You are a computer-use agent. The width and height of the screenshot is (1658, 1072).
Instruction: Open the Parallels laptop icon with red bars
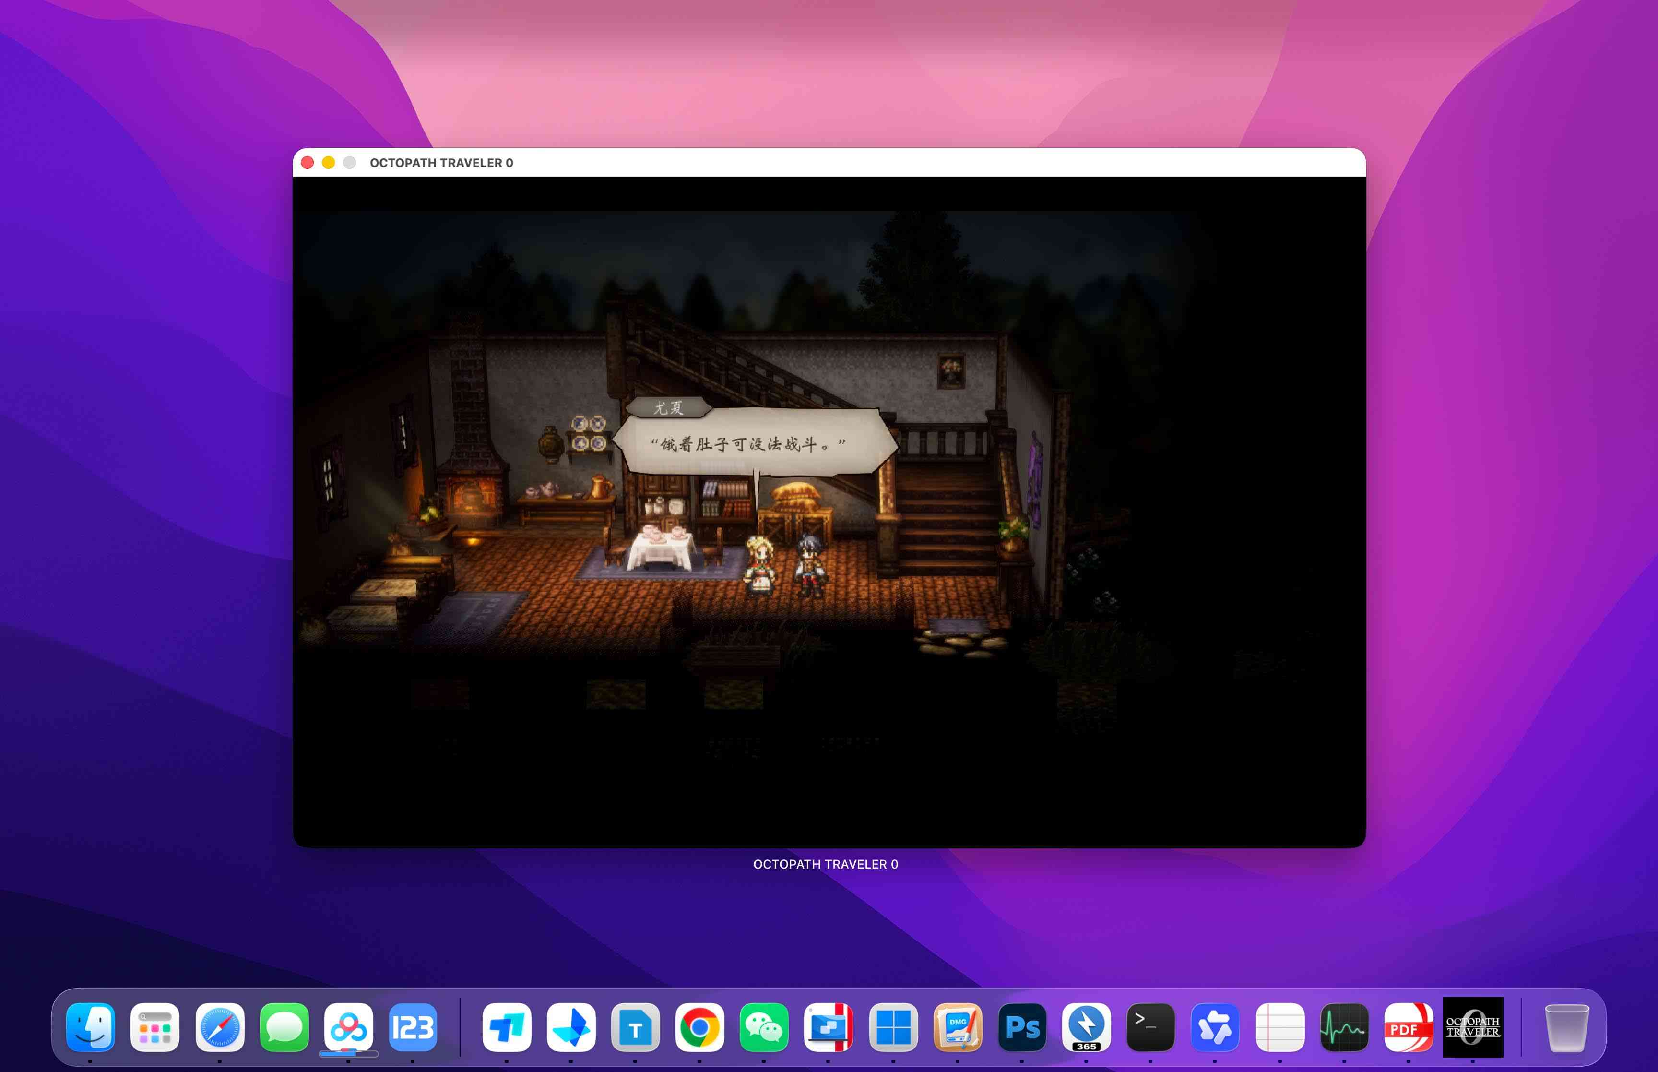[x=828, y=1027]
